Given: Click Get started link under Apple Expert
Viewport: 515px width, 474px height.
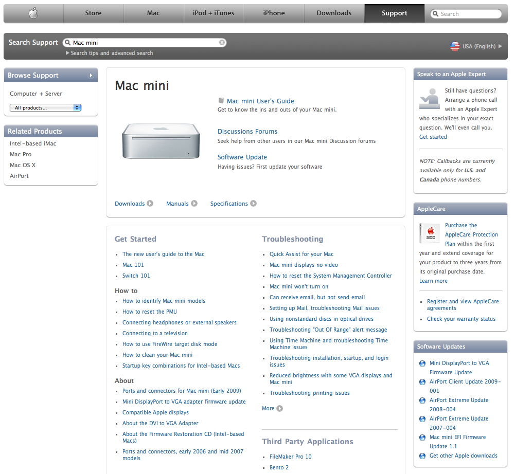Looking at the screenshot, I should (x=433, y=137).
